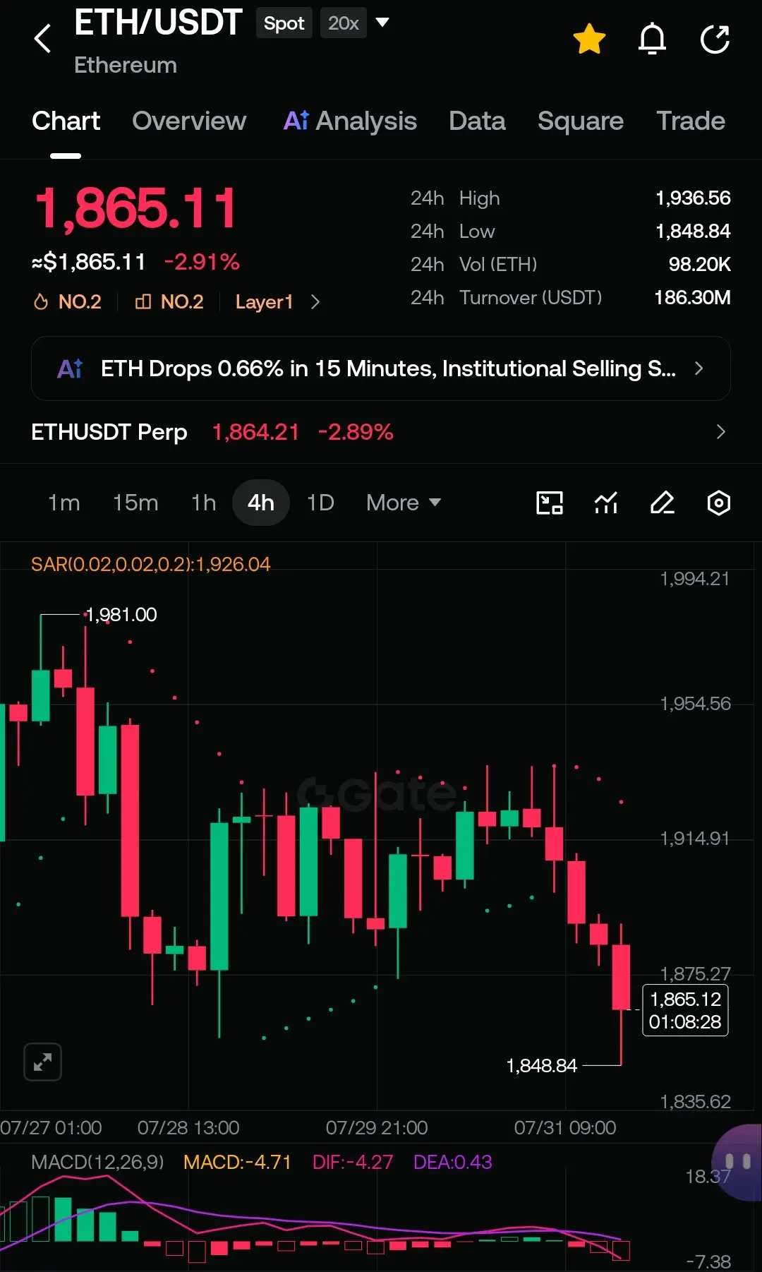Image resolution: width=762 pixels, height=1272 pixels.
Task: Toggle the yellow favorite star
Action: point(589,38)
